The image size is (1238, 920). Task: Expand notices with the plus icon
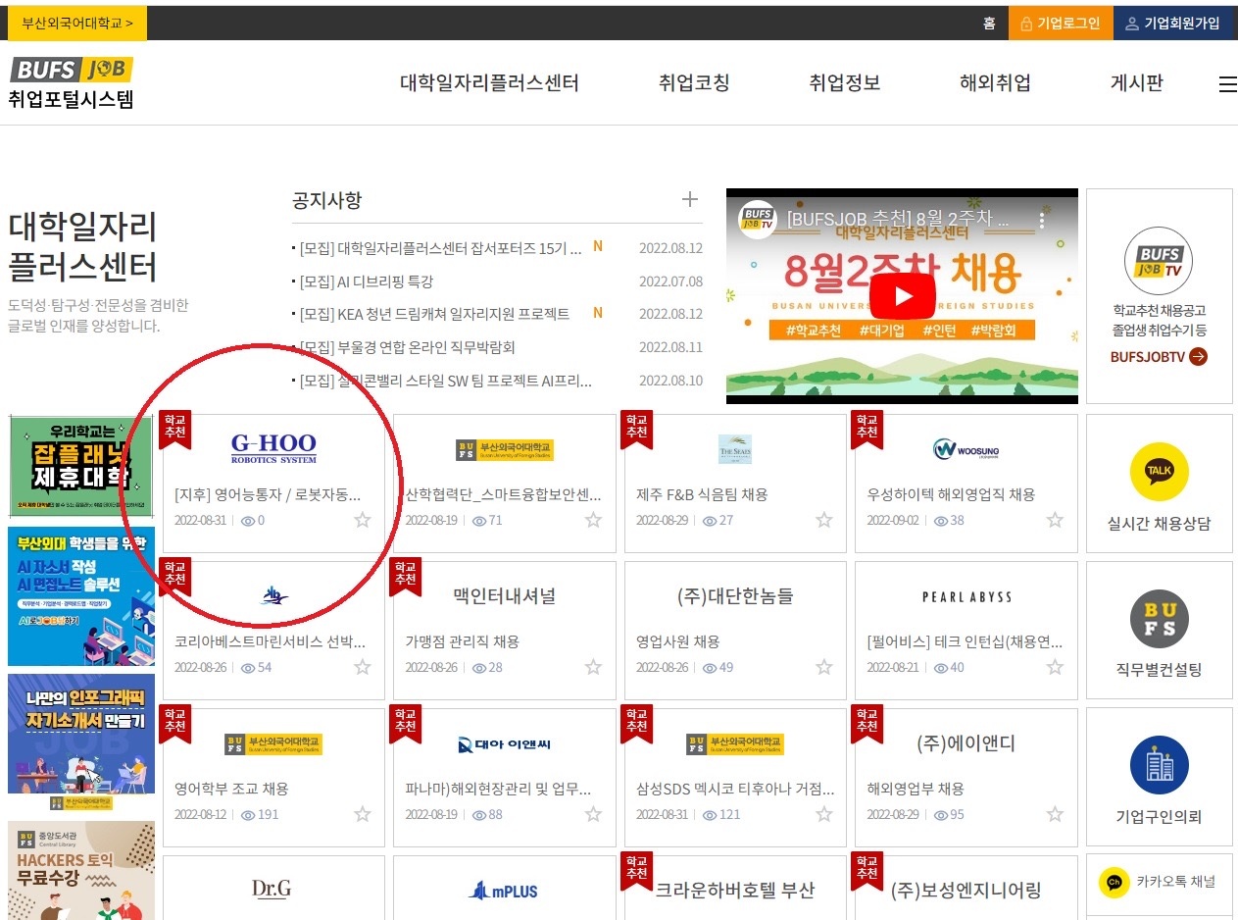(690, 200)
